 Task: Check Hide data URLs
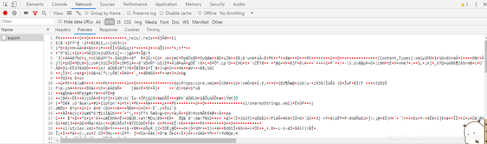pyautogui.click(x=60, y=21)
